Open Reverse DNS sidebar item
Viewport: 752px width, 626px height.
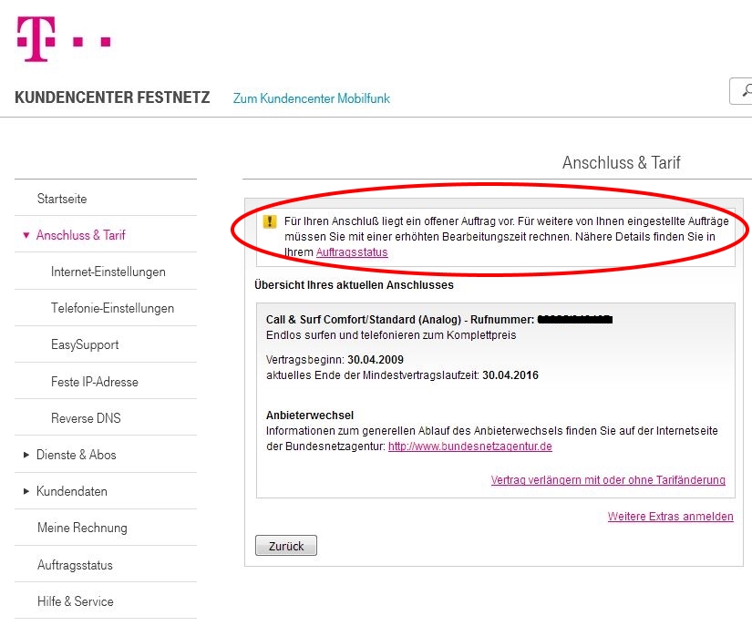[86, 418]
